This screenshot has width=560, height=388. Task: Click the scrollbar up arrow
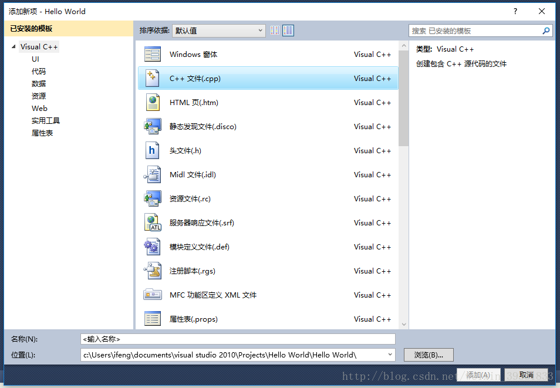[x=404, y=46]
